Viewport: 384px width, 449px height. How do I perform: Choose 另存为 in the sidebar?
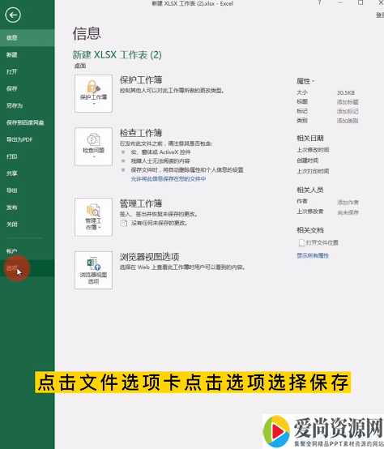(x=28, y=105)
